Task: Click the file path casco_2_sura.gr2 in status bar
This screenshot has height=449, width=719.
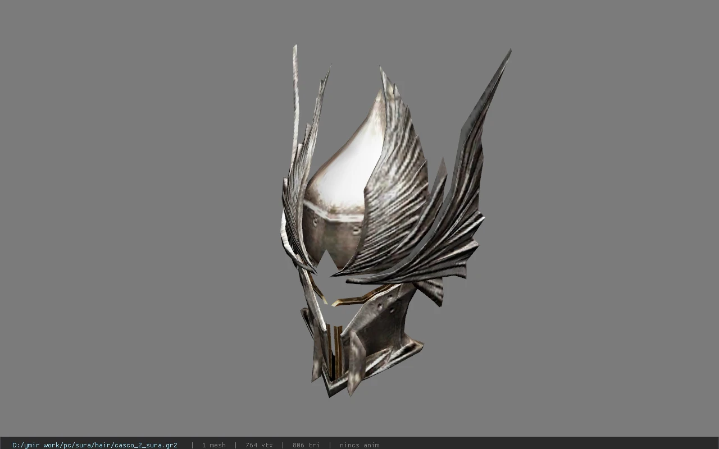Action: point(95,445)
